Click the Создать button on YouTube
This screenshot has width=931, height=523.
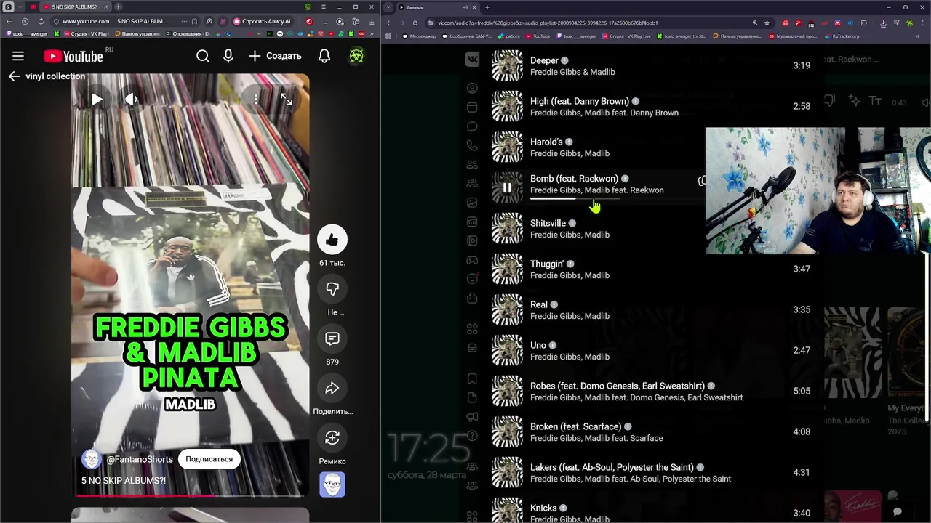click(x=275, y=56)
